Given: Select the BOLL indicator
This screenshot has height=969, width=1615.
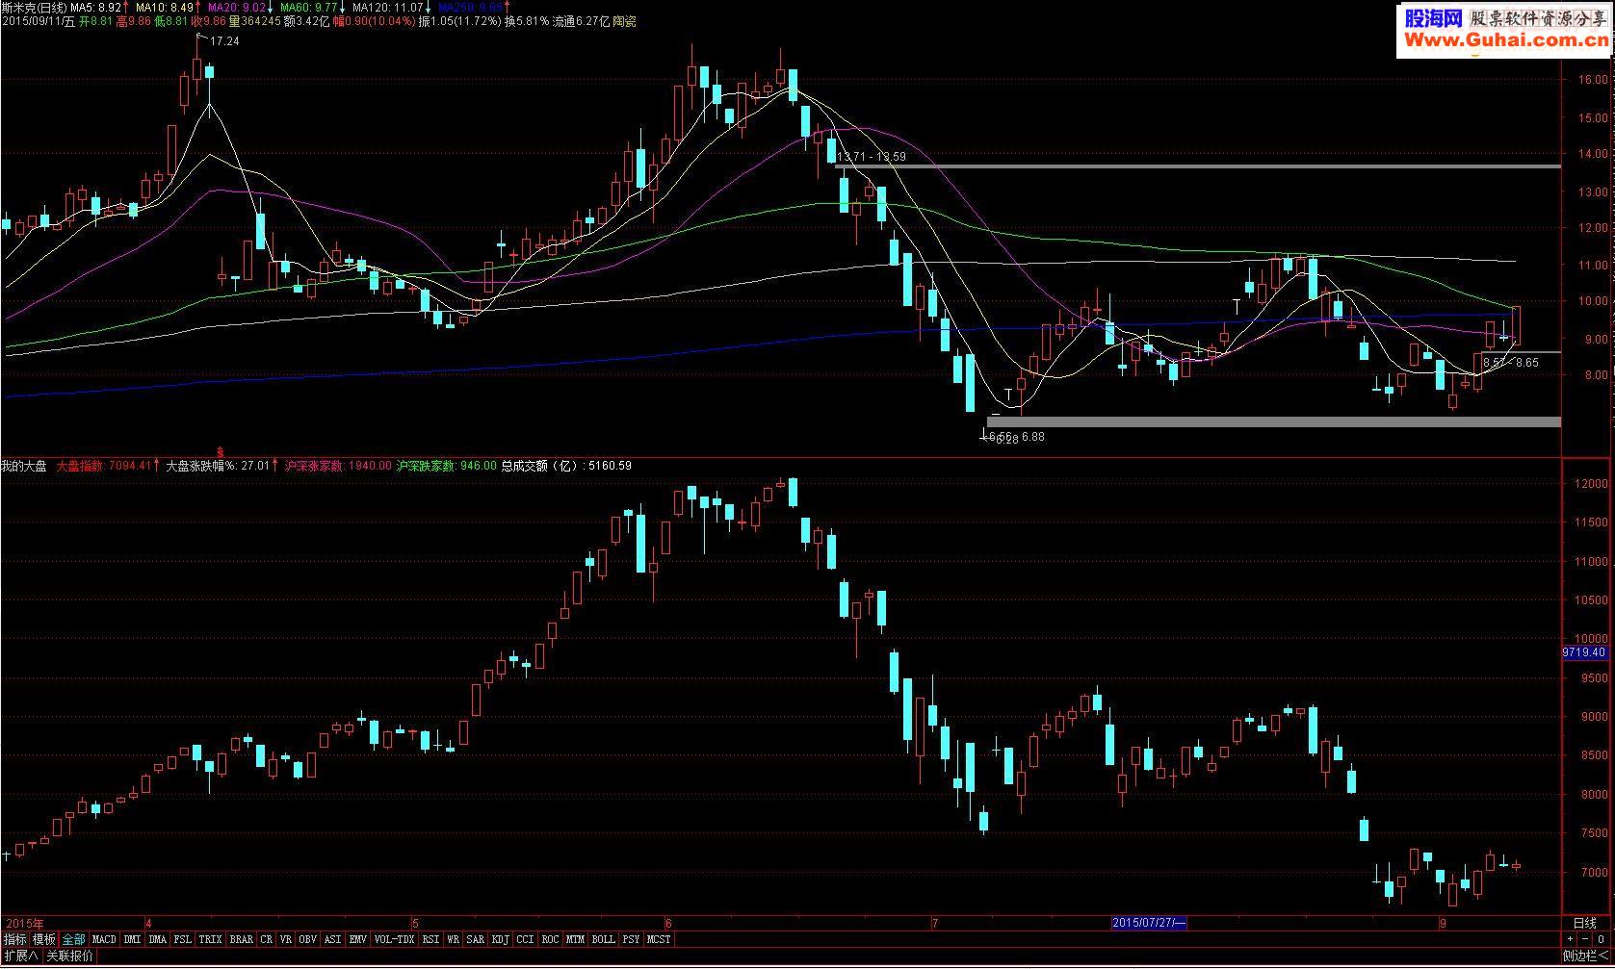Looking at the screenshot, I should pyautogui.click(x=604, y=939).
